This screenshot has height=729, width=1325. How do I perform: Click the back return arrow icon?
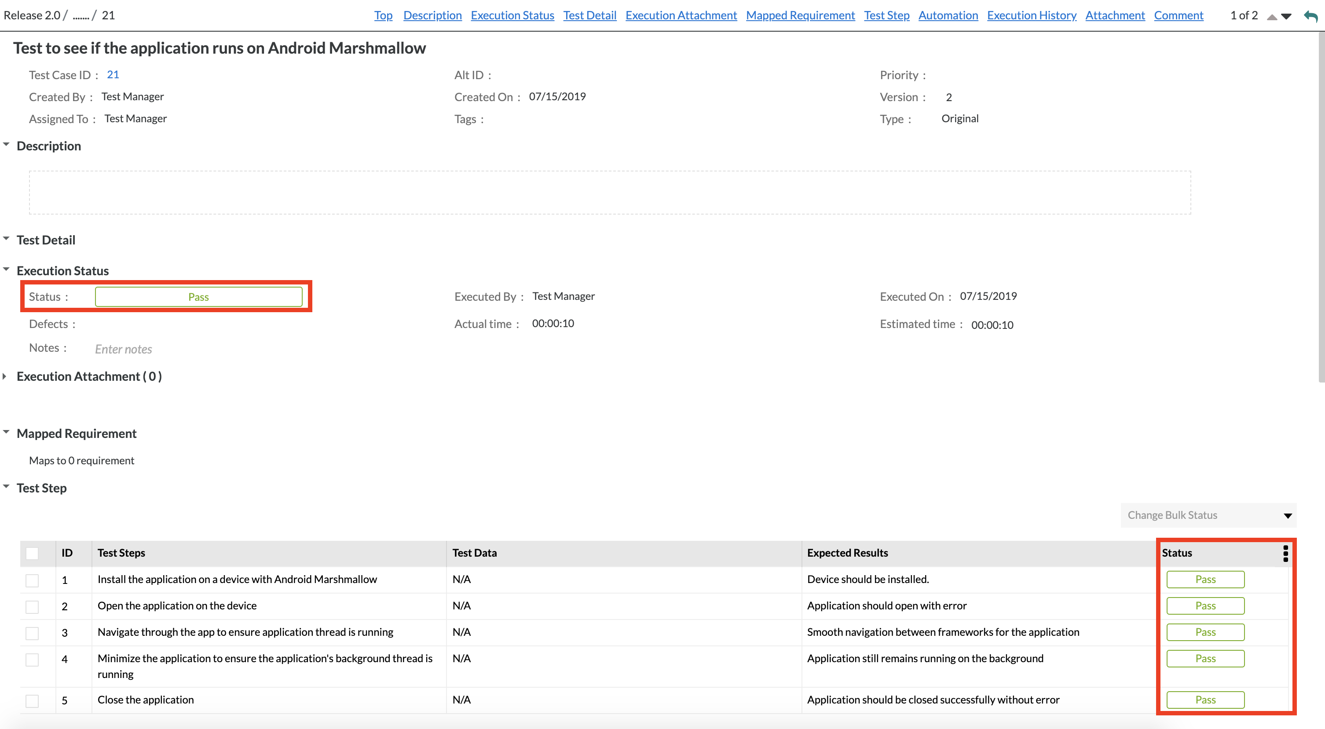point(1310,16)
